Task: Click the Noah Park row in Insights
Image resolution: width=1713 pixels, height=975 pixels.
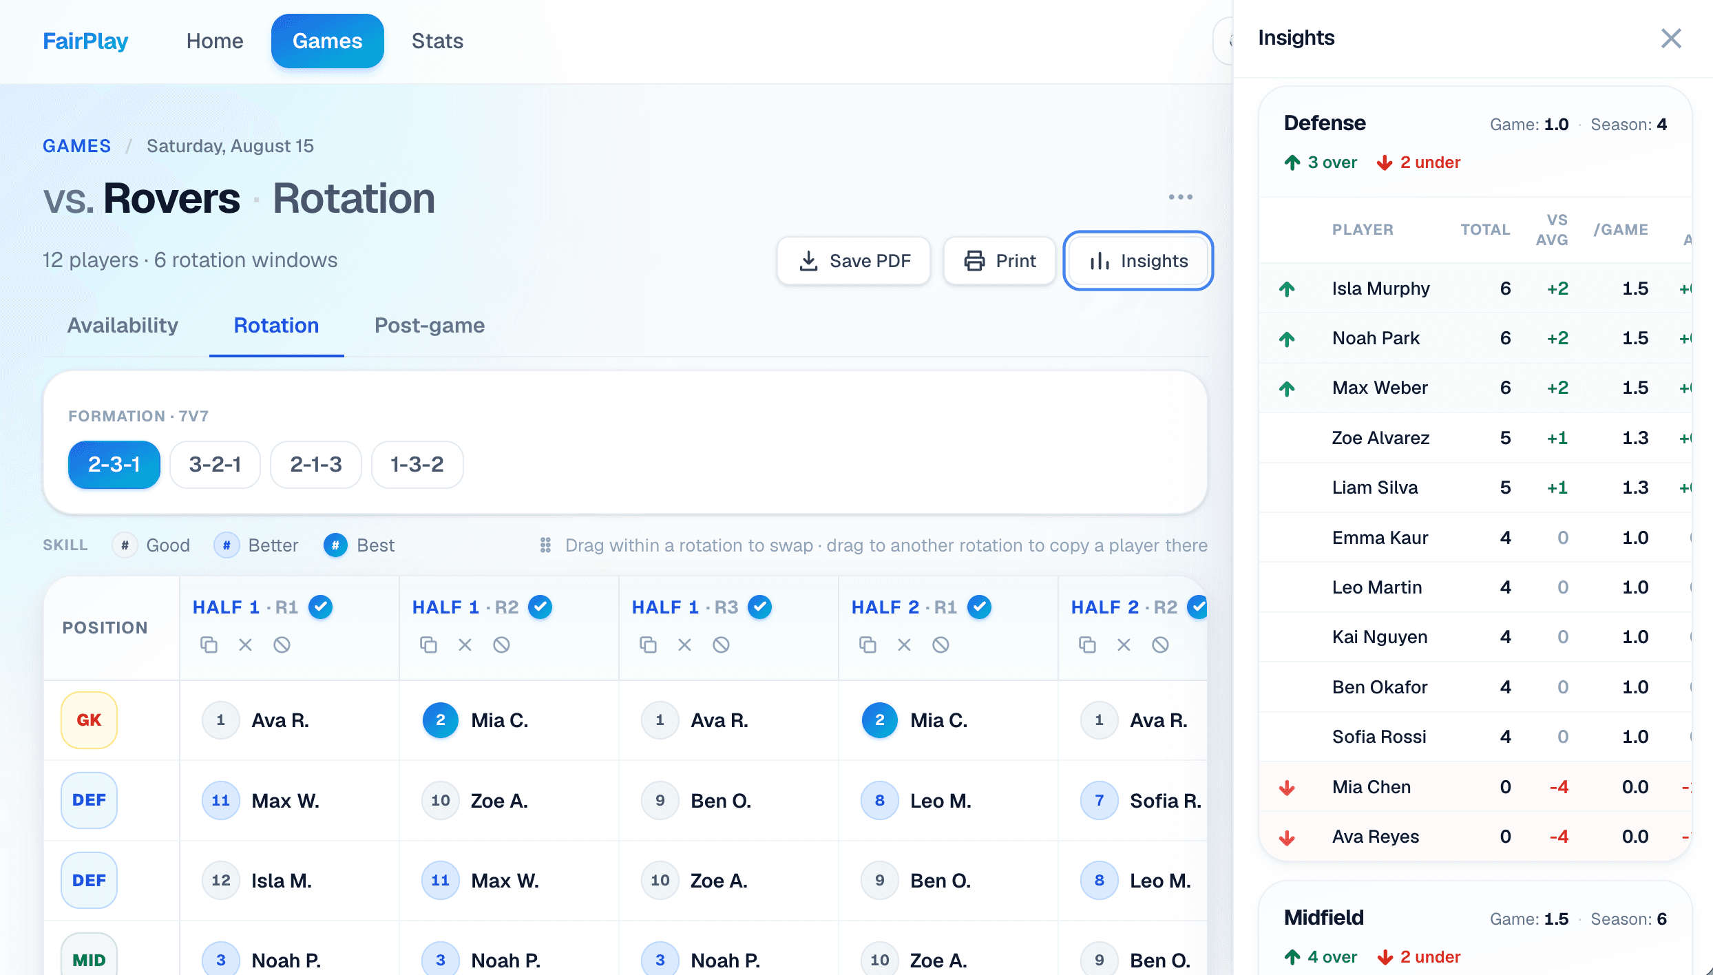Action: [x=1475, y=338]
